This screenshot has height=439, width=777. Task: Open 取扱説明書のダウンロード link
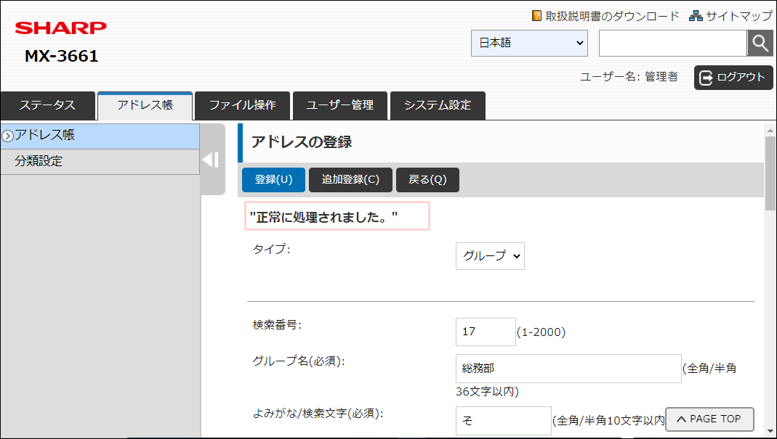(612, 17)
